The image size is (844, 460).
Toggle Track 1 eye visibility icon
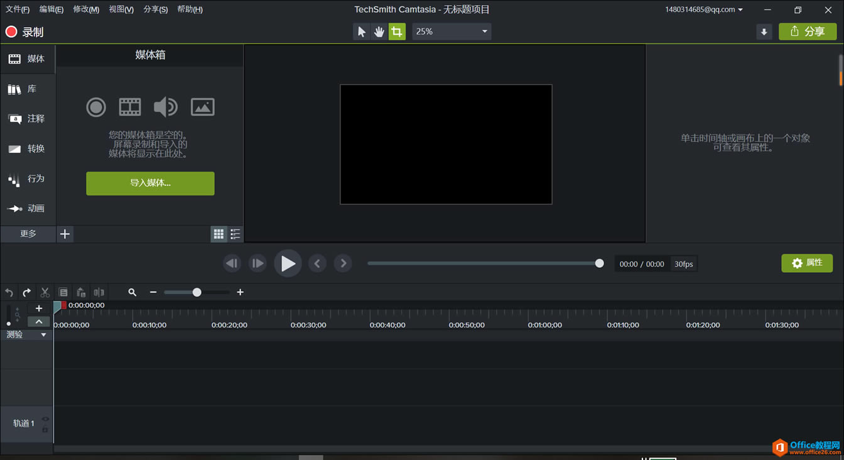click(45, 419)
